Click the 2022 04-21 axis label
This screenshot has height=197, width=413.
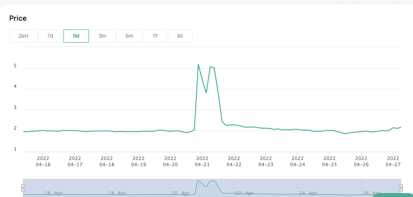(202, 161)
